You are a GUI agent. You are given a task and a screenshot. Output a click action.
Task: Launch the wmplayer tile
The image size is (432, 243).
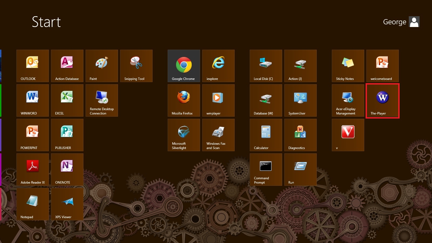[x=218, y=100]
